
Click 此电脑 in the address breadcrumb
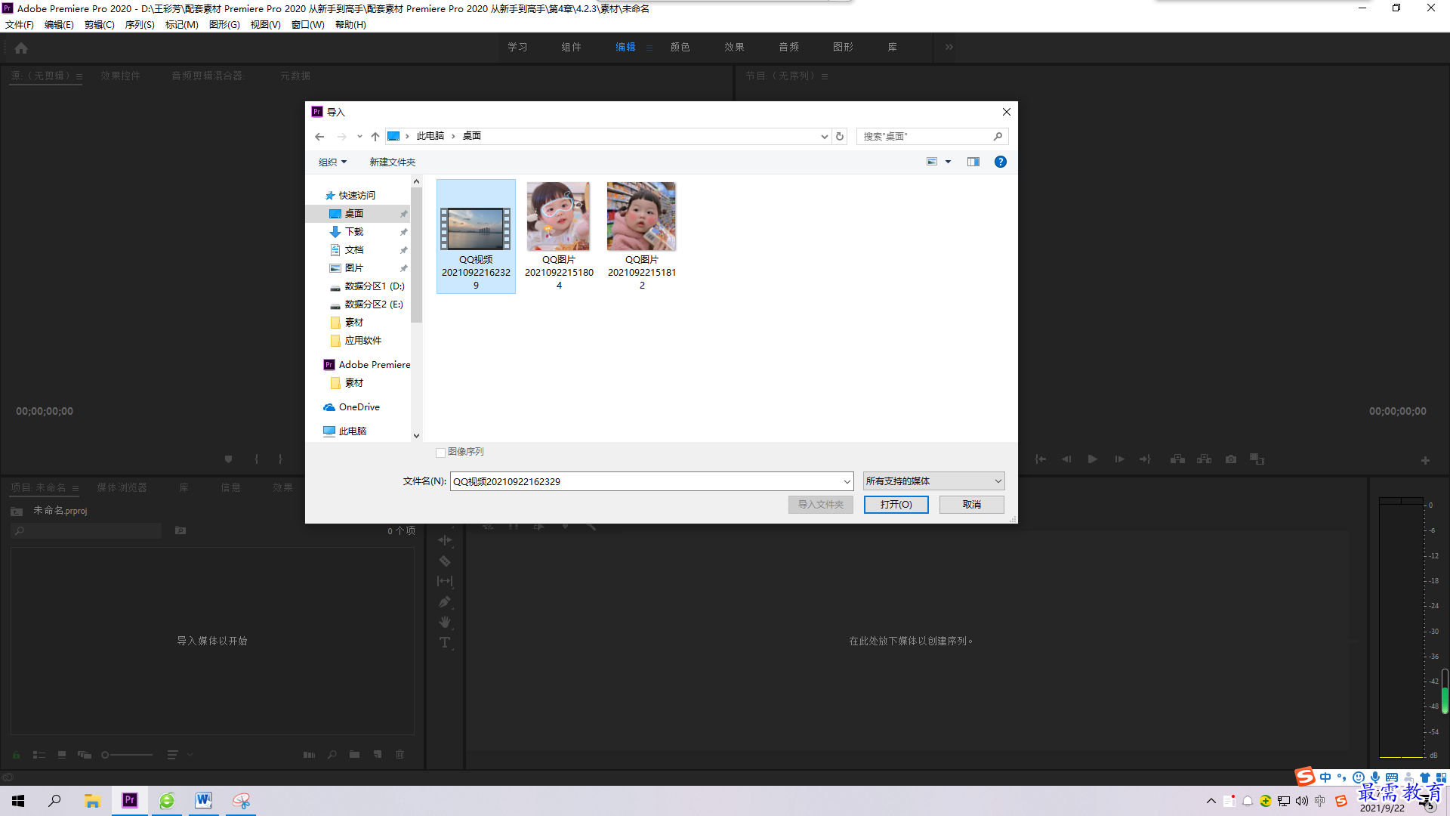click(430, 136)
